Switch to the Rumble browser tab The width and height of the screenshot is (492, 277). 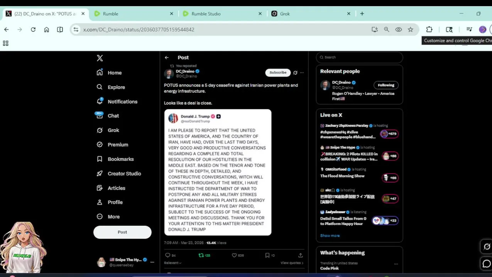point(134,13)
